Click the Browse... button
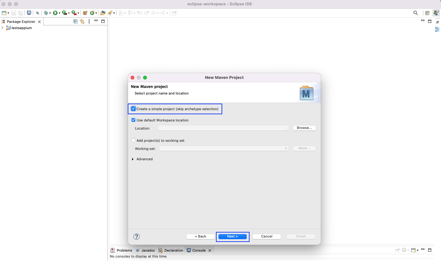441x261 pixels. click(x=304, y=128)
